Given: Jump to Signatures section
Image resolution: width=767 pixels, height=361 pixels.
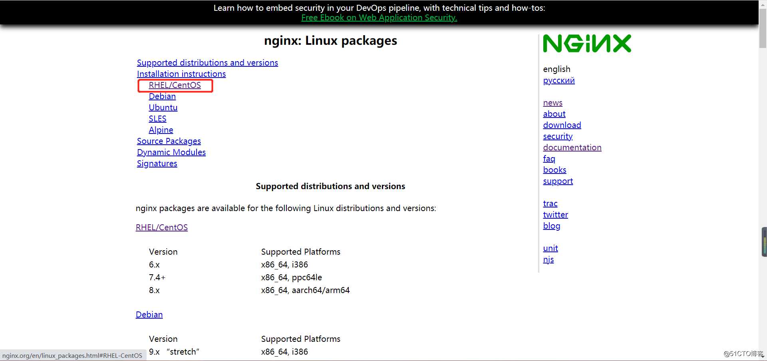Looking at the screenshot, I should 157,164.
